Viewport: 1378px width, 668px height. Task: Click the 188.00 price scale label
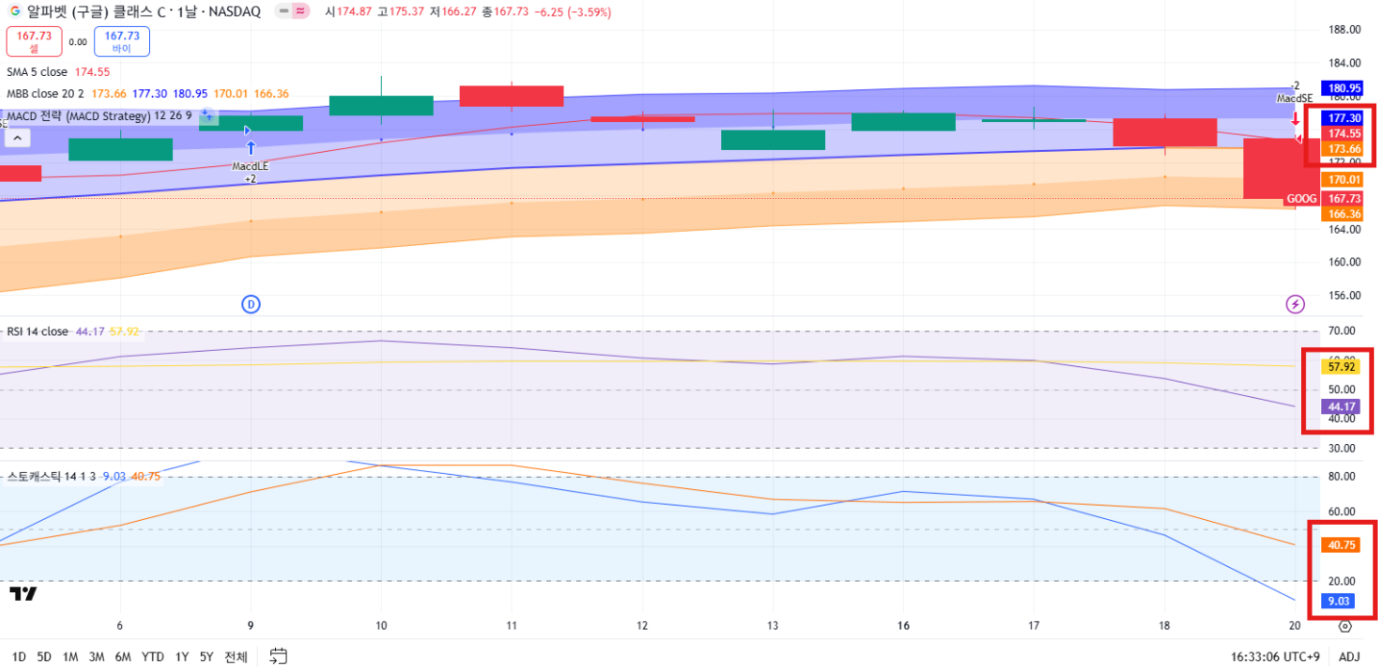(1345, 29)
